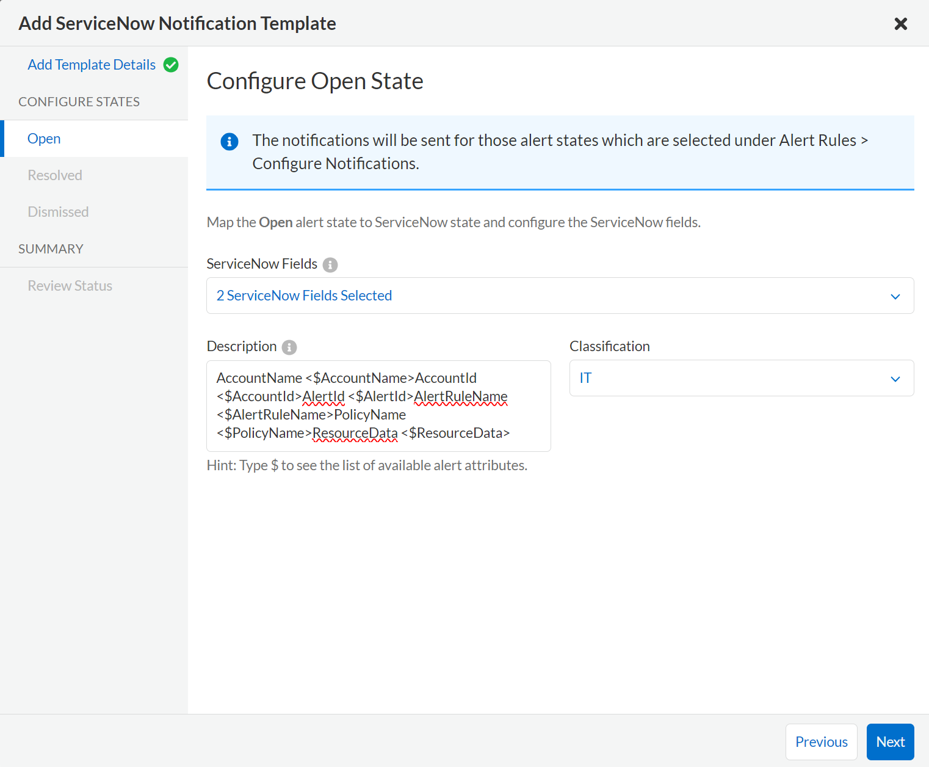
Task: Click the Description field label
Action: 242,346
